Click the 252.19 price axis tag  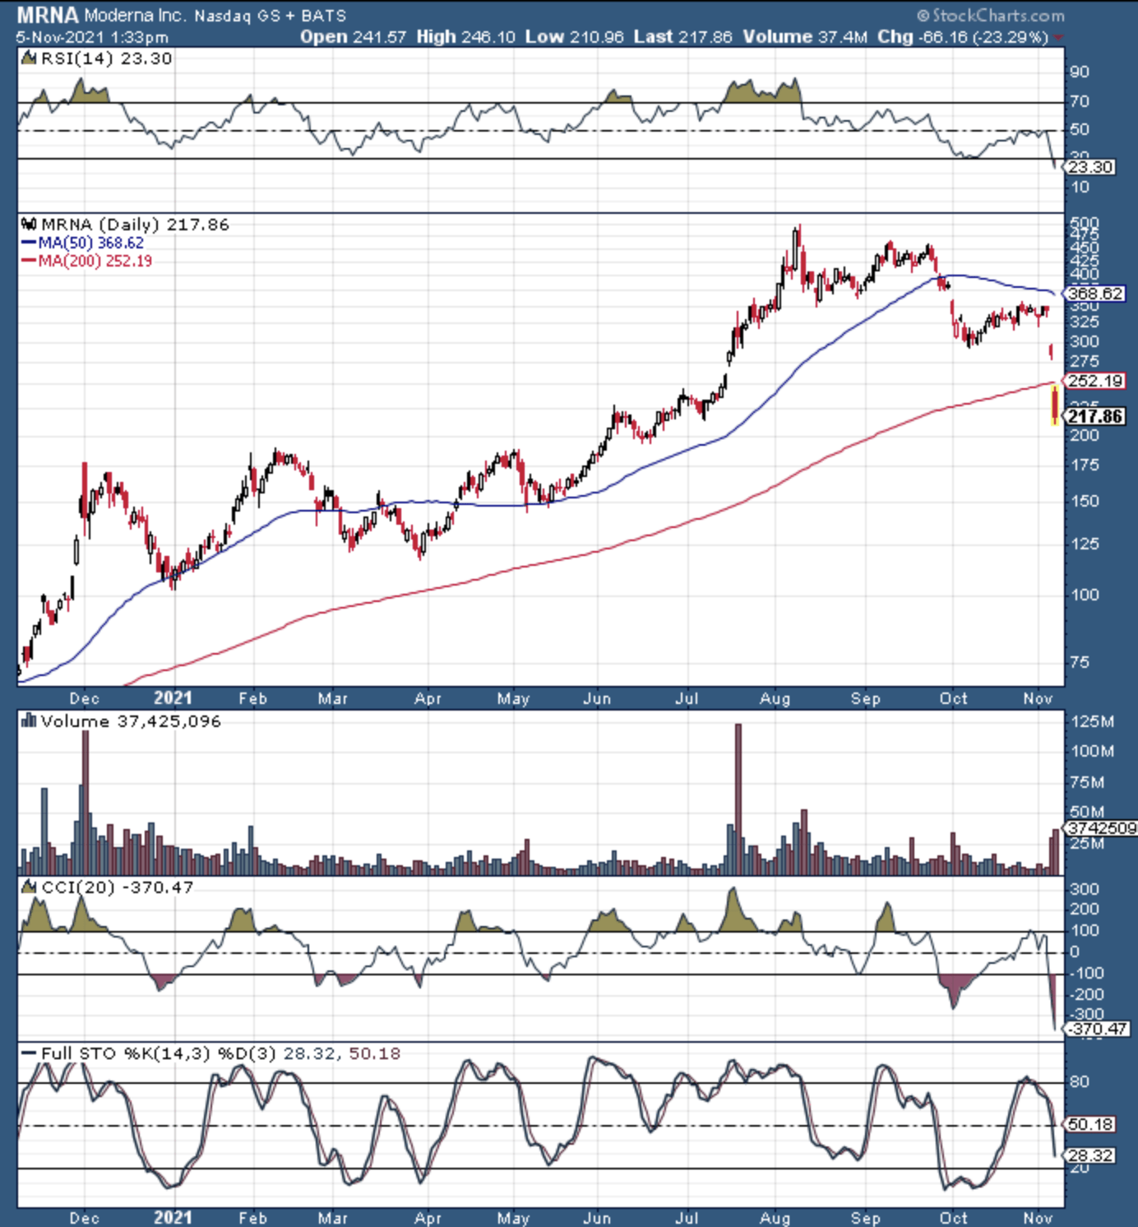click(1094, 381)
